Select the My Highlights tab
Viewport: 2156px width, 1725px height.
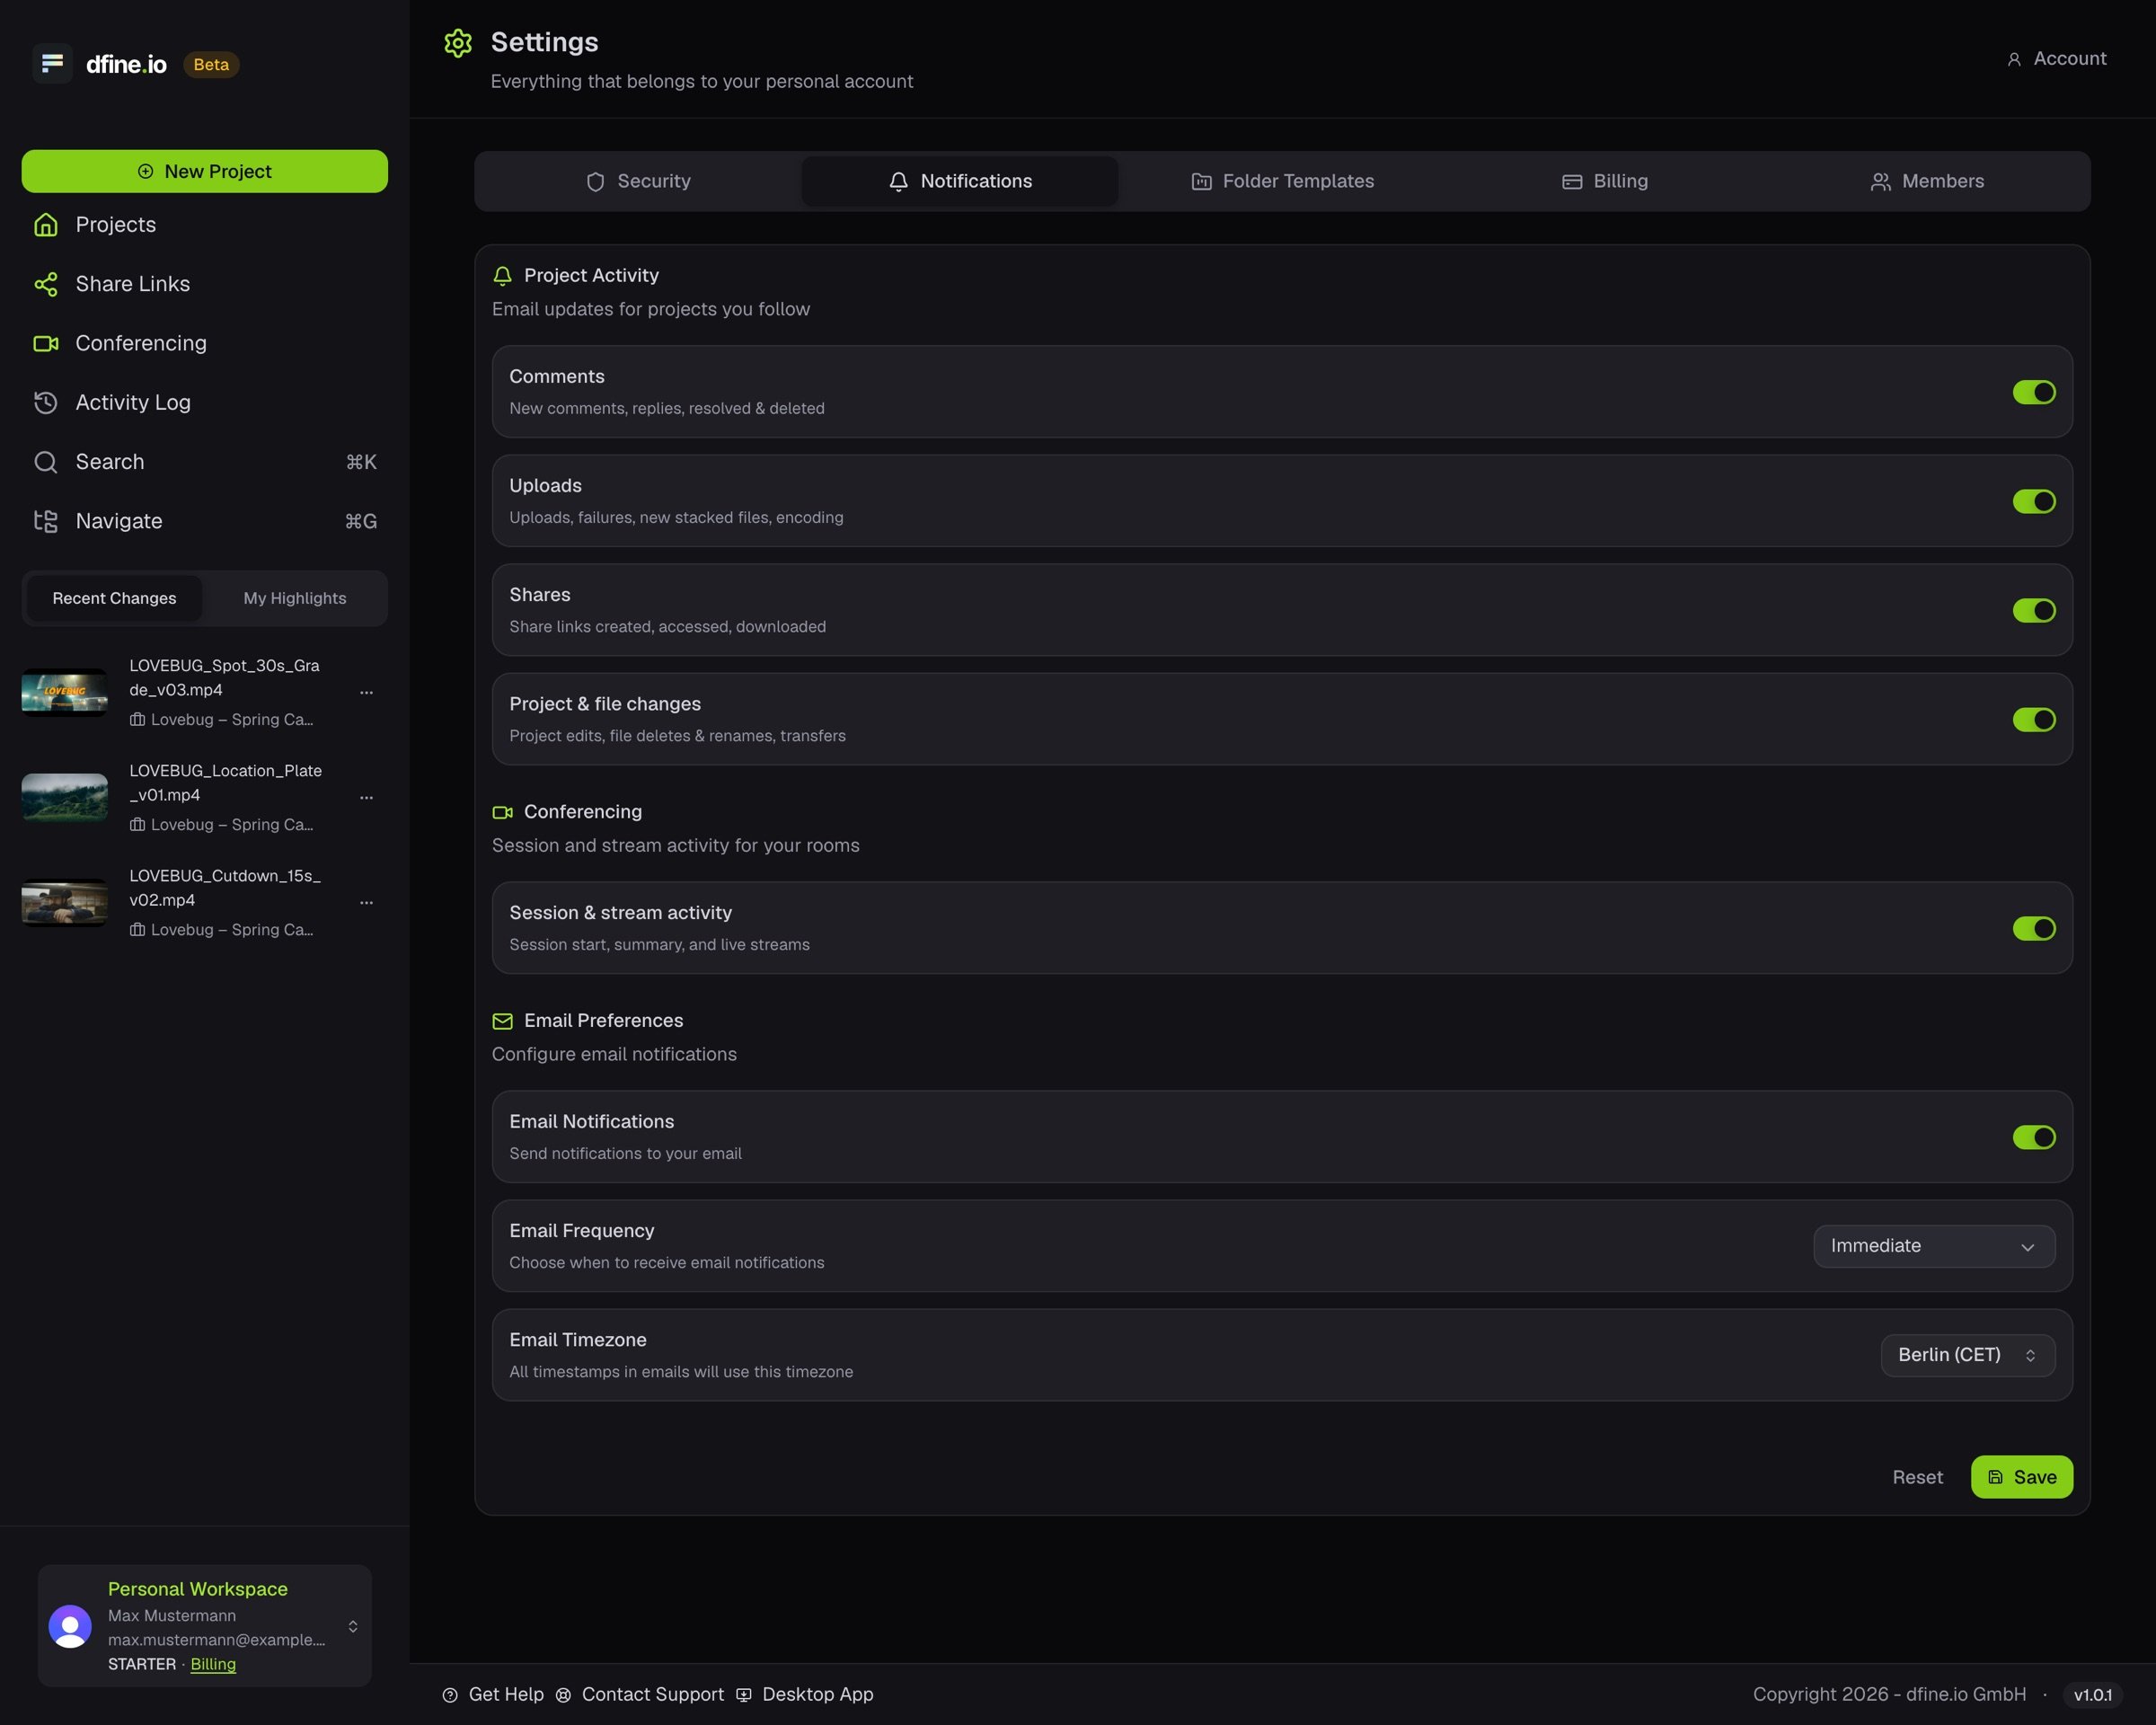pos(295,598)
